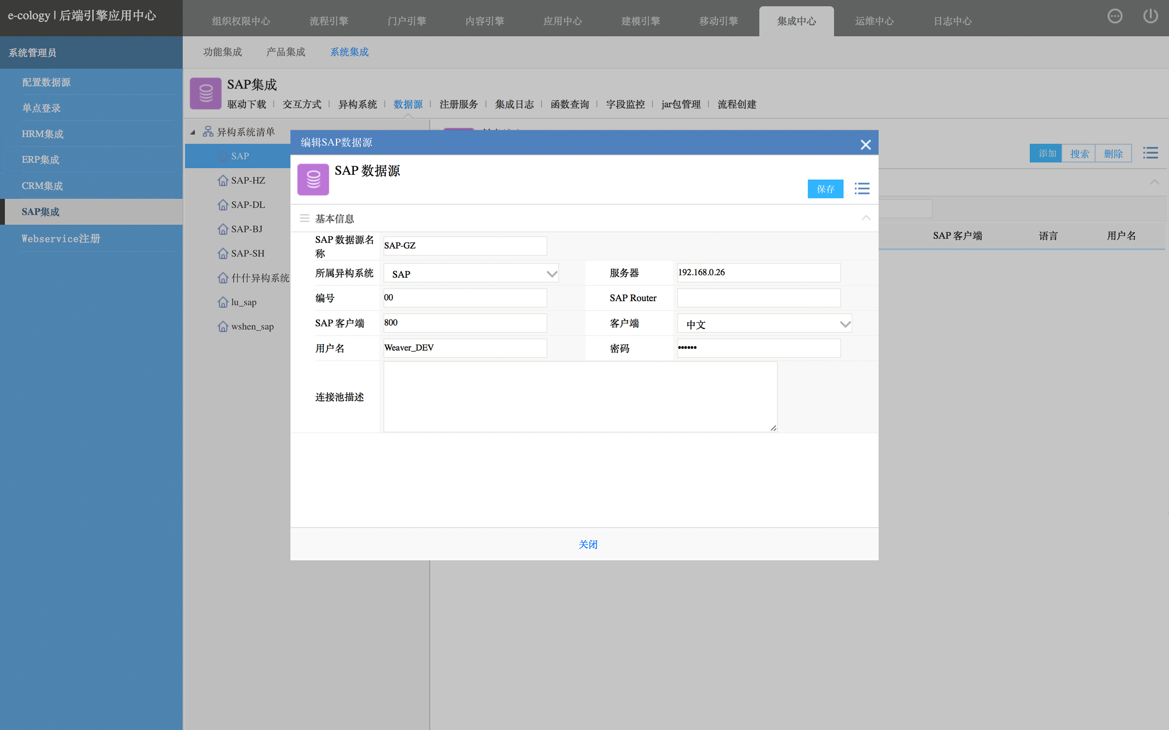Click the 异构系统清单 hierarchy icon
This screenshot has width=1169, height=730.
[x=208, y=131]
